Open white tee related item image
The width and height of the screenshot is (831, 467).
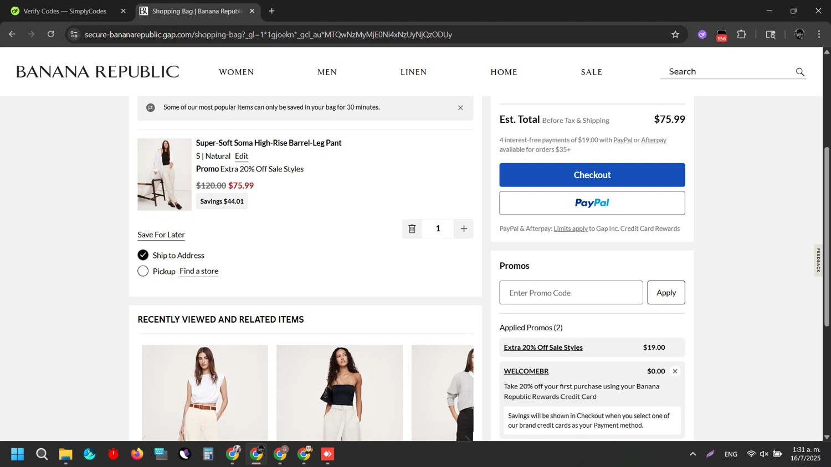pyautogui.click(x=205, y=393)
